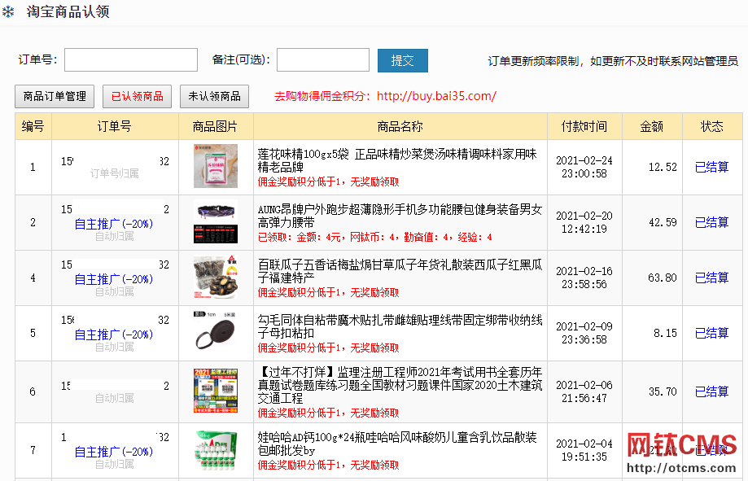Click 已结算 status in row 1
The width and height of the screenshot is (748, 481).
tap(711, 168)
